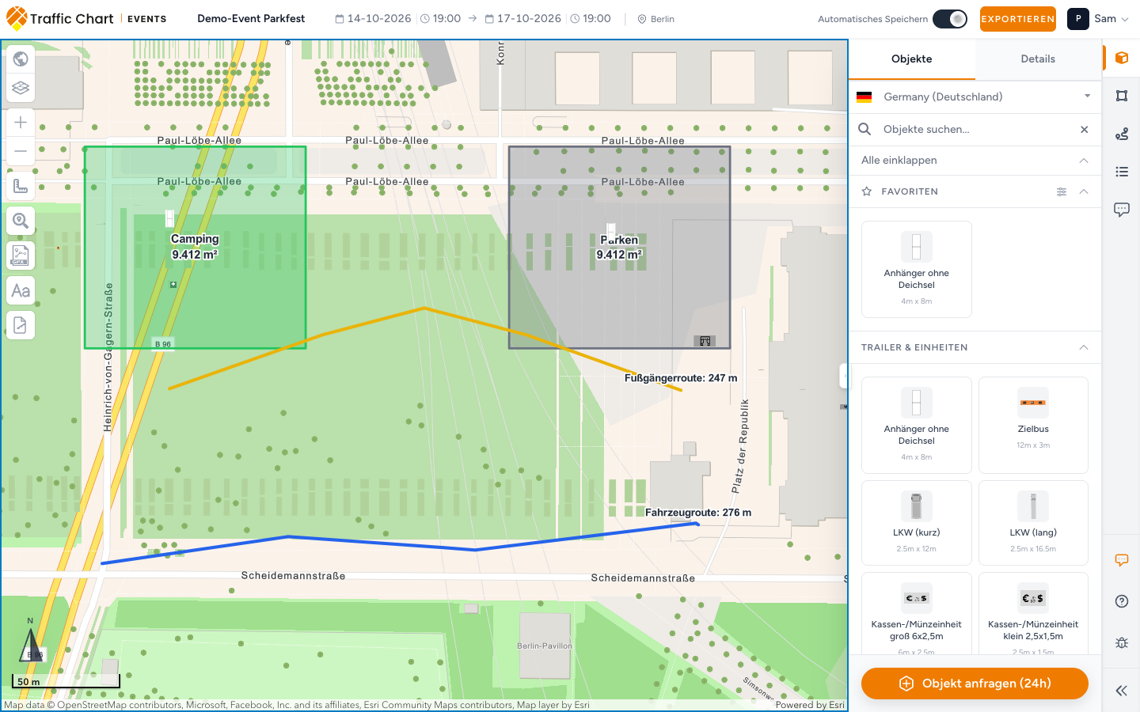Select the area shape sidebar icon

(x=1122, y=96)
